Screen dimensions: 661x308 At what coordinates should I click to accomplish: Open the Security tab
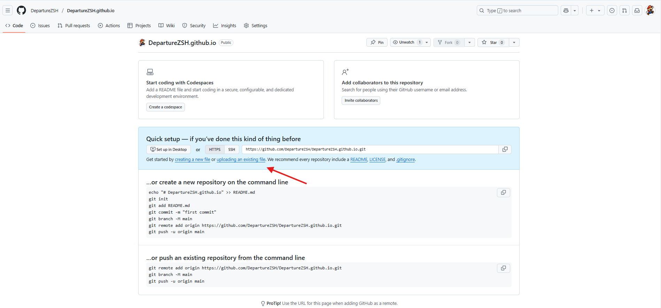pyautogui.click(x=194, y=25)
